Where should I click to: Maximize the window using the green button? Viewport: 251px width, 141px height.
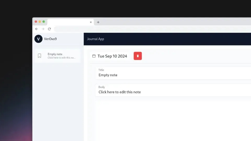pyautogui.click(x=44, y=22)
